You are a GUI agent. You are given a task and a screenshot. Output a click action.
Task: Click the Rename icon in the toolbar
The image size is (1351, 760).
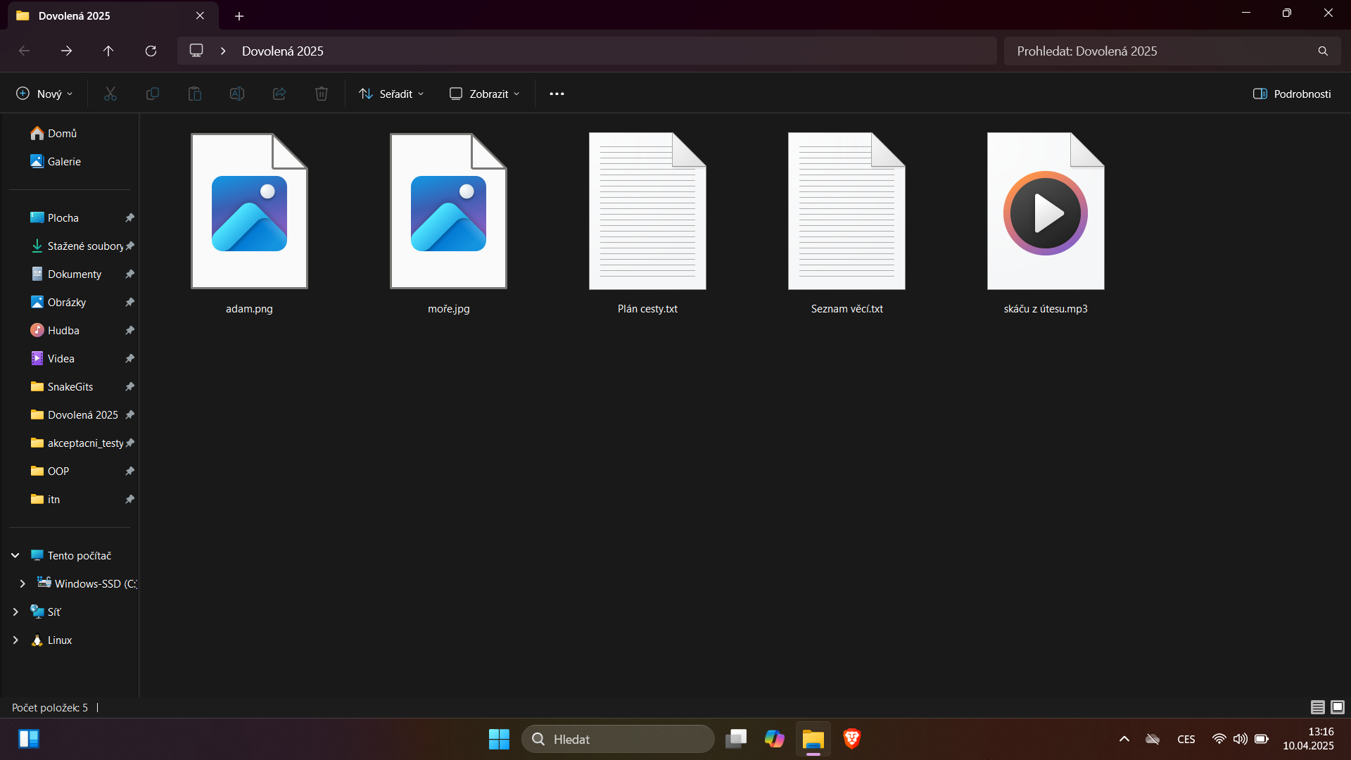236,93
